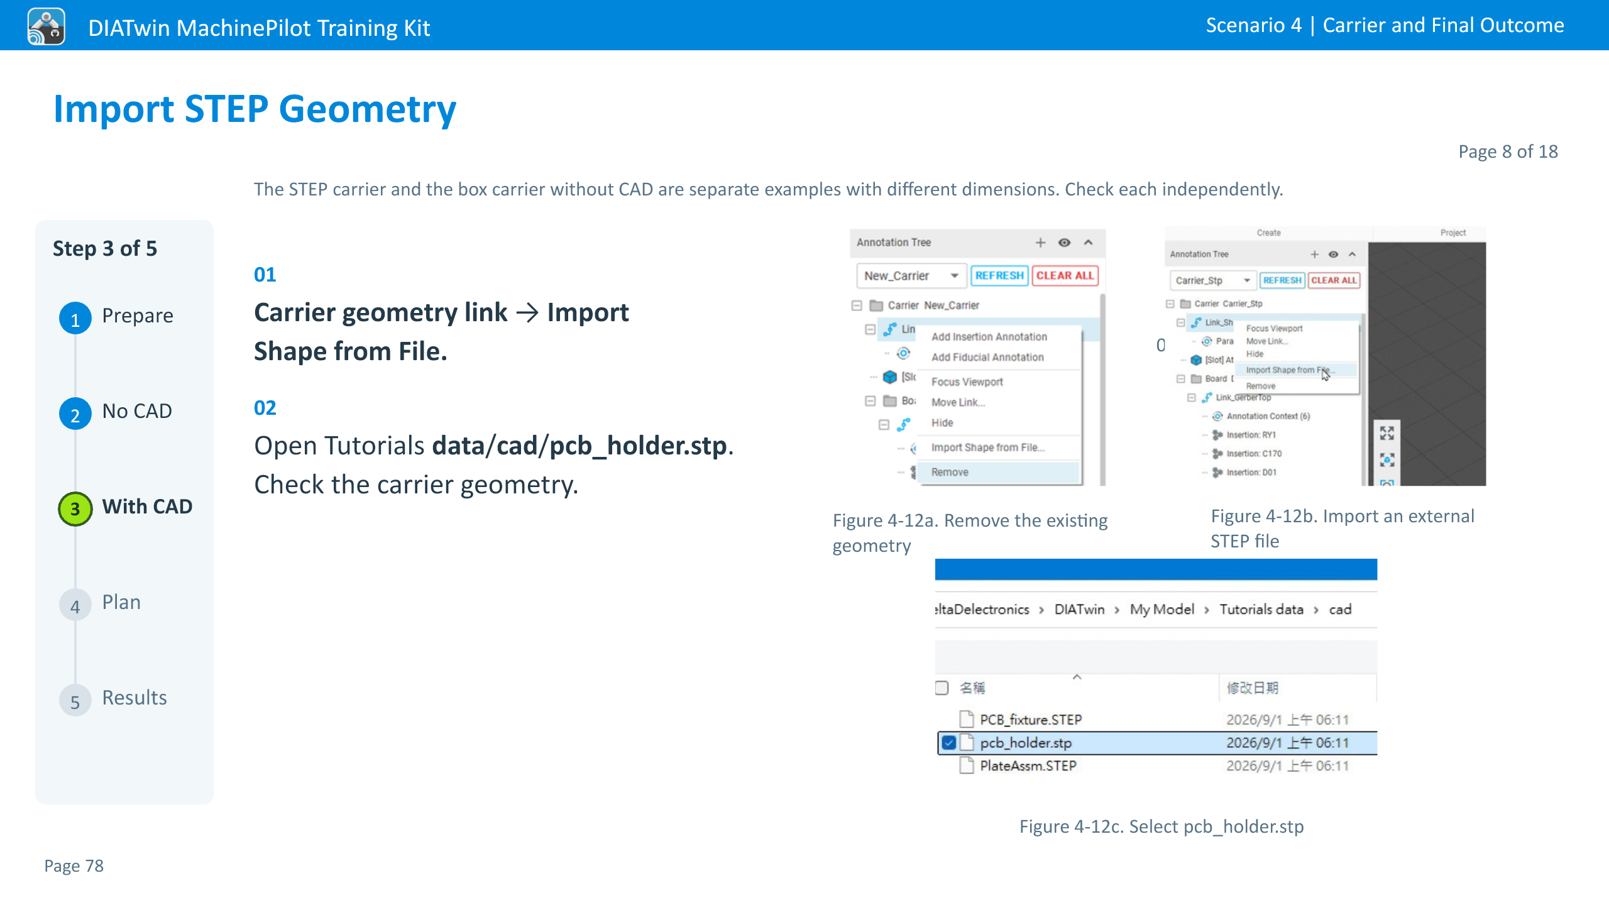The image size is (1609, 905).
Task: Click target icon under highlighted Lin row
Action: 904,353
